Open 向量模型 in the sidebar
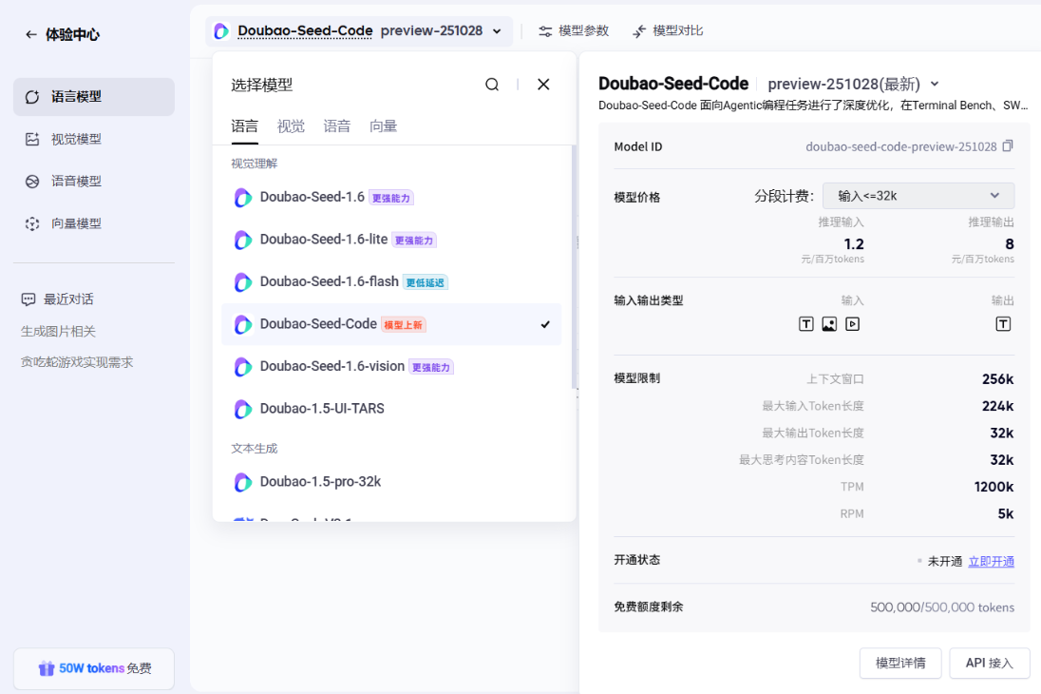Image resolution: width=1041 pixels, height=694 pixels. (94, 223)
